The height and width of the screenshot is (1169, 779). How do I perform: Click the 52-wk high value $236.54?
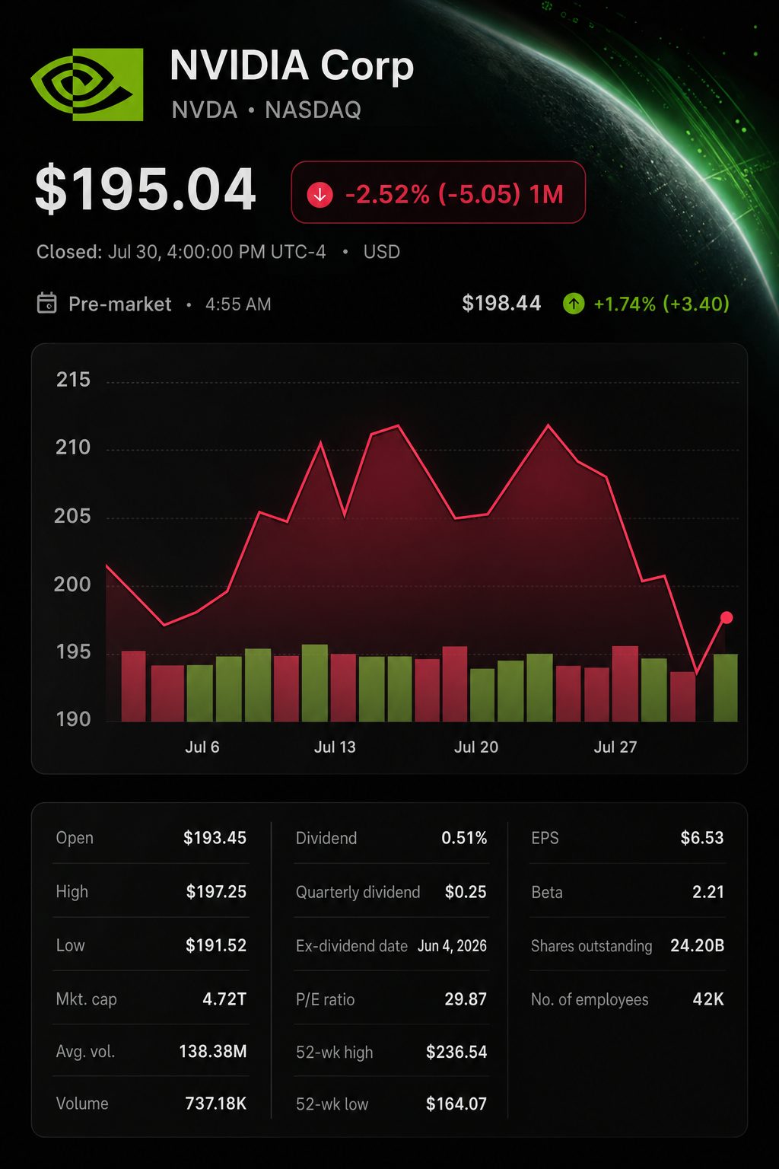pos(456,1052)
